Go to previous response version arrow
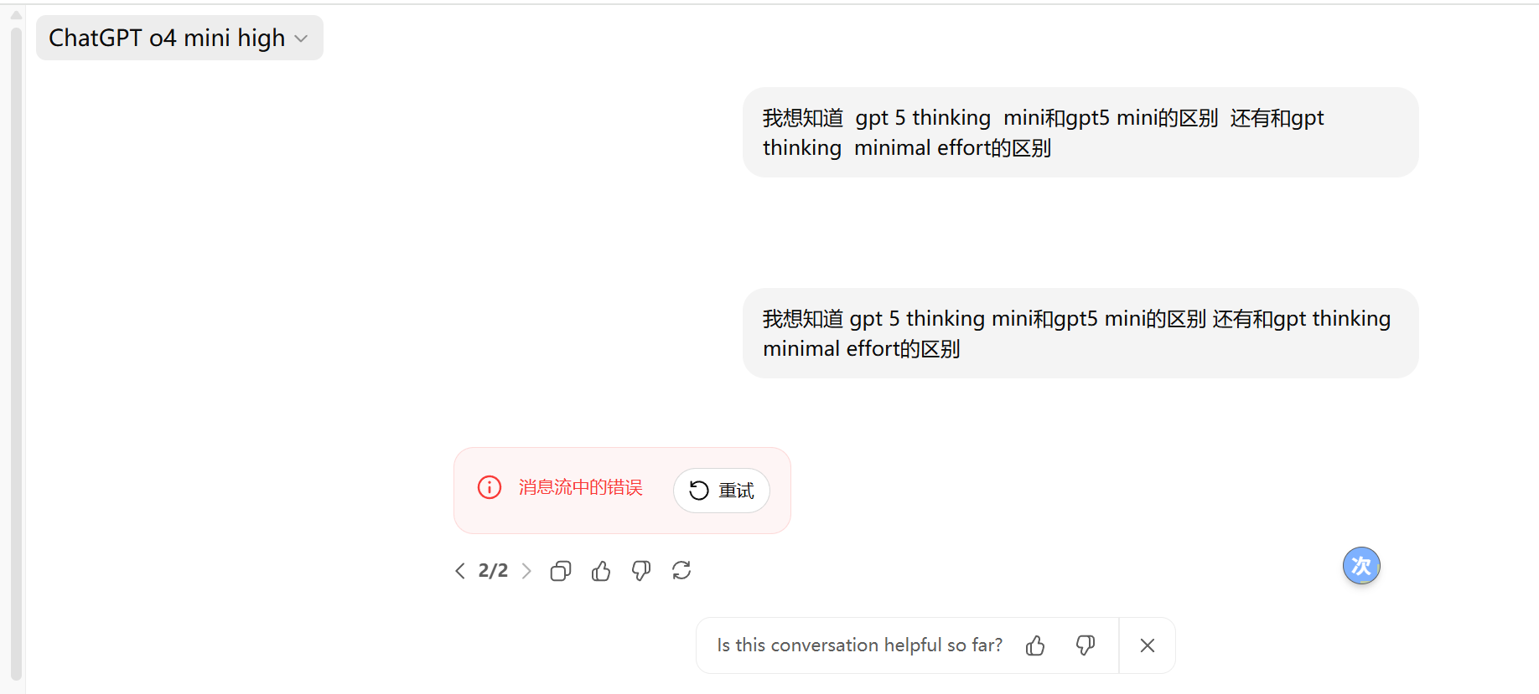The image size is (1539, 694). (x=459, y=571)
